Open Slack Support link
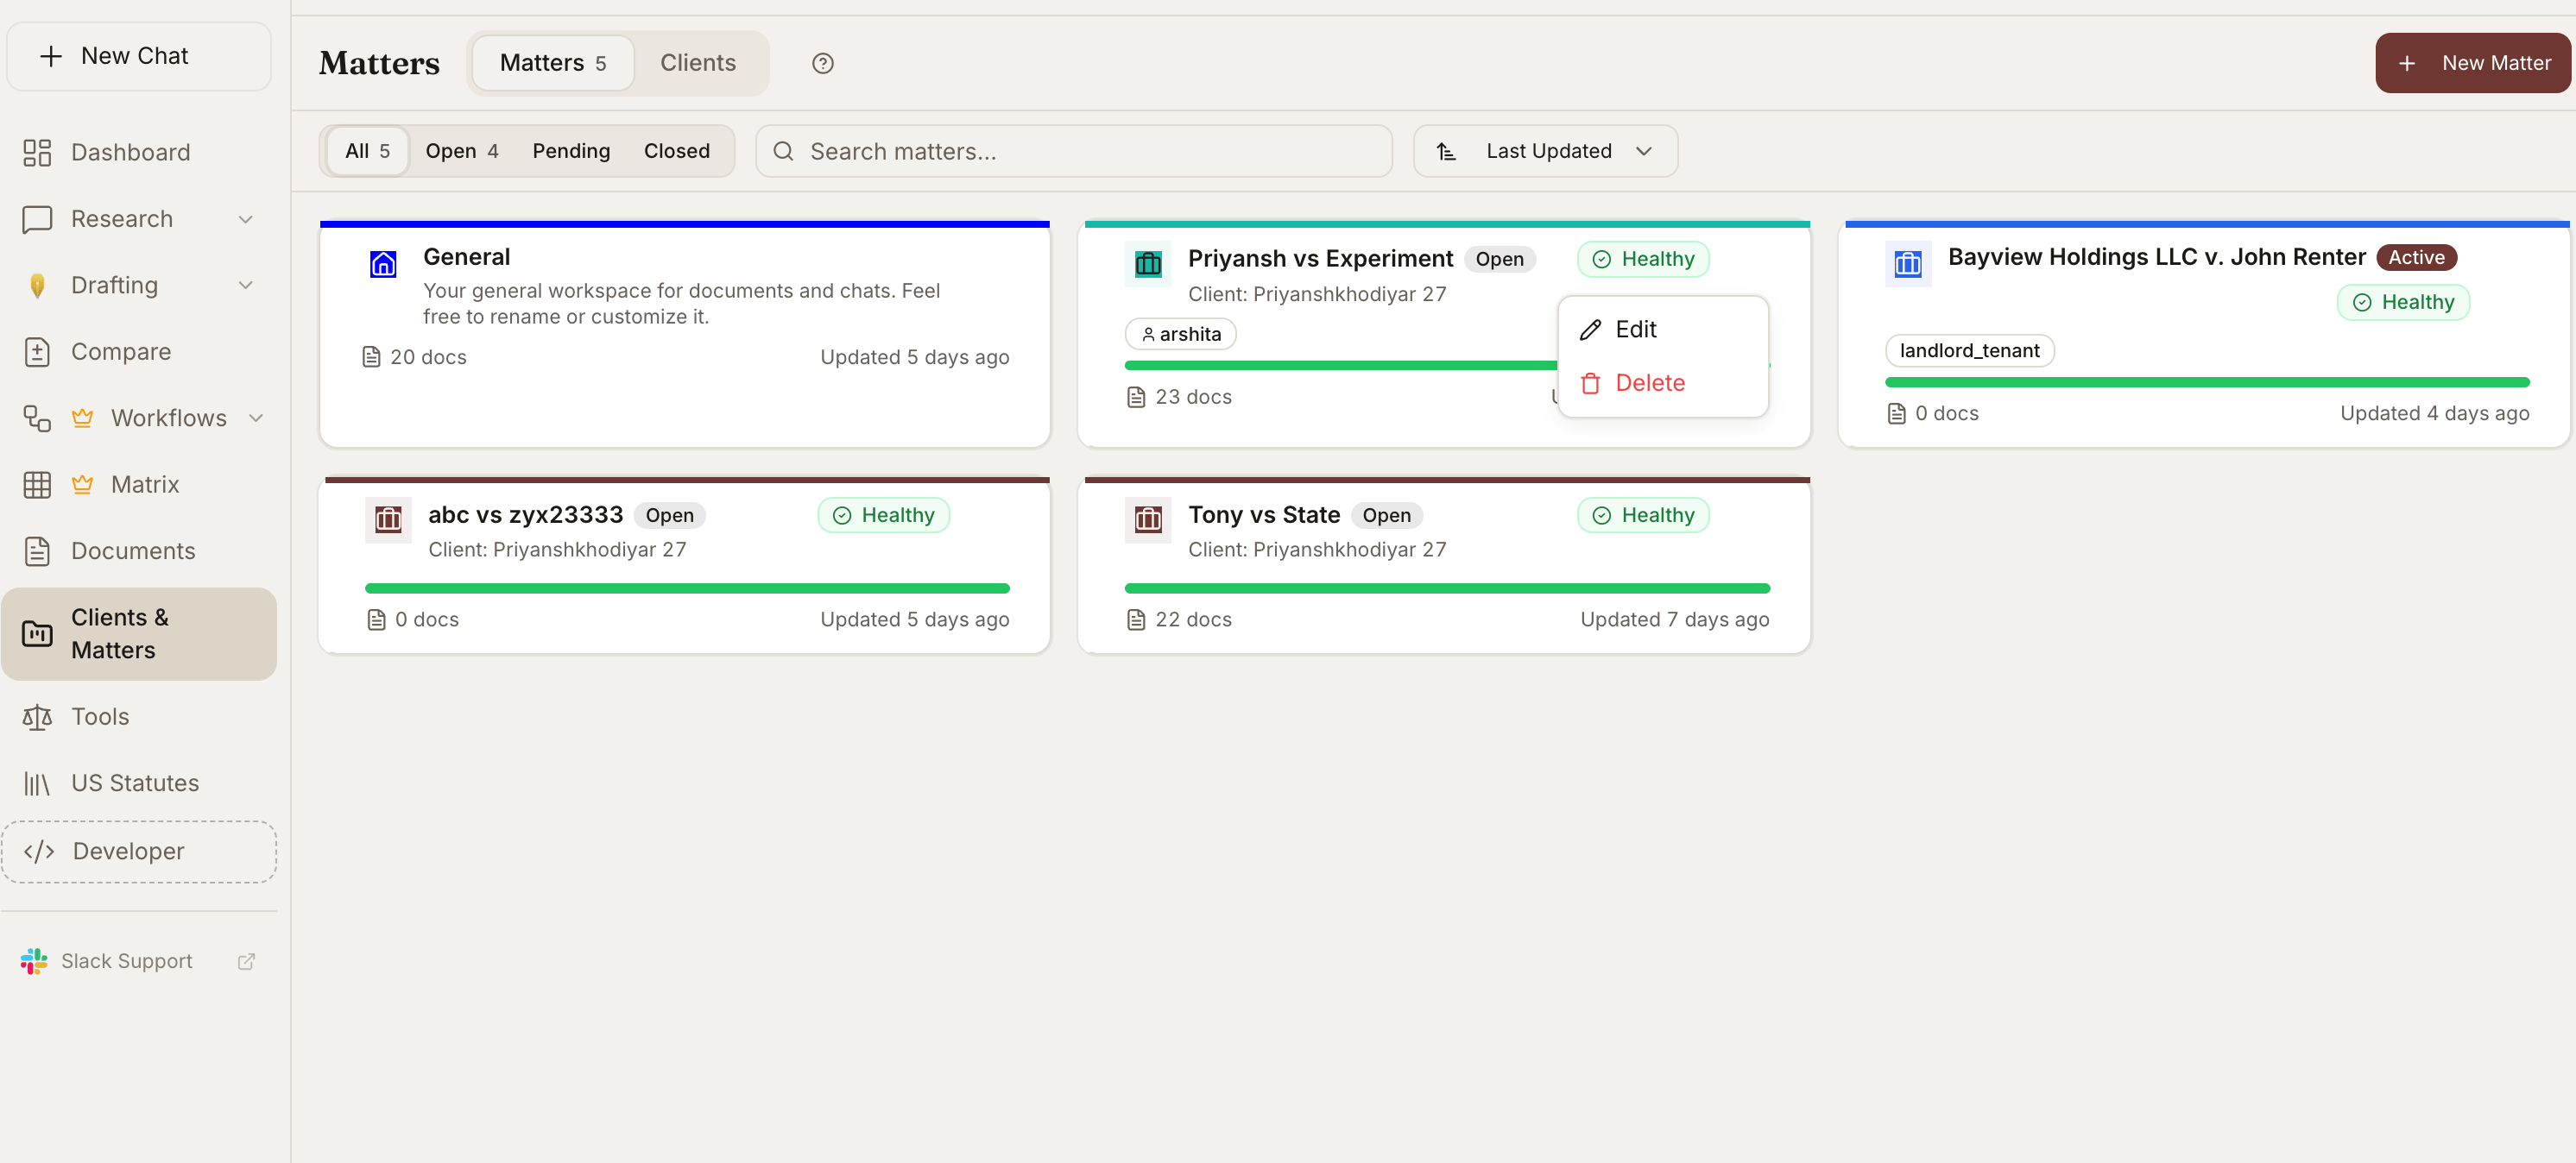 139,961
